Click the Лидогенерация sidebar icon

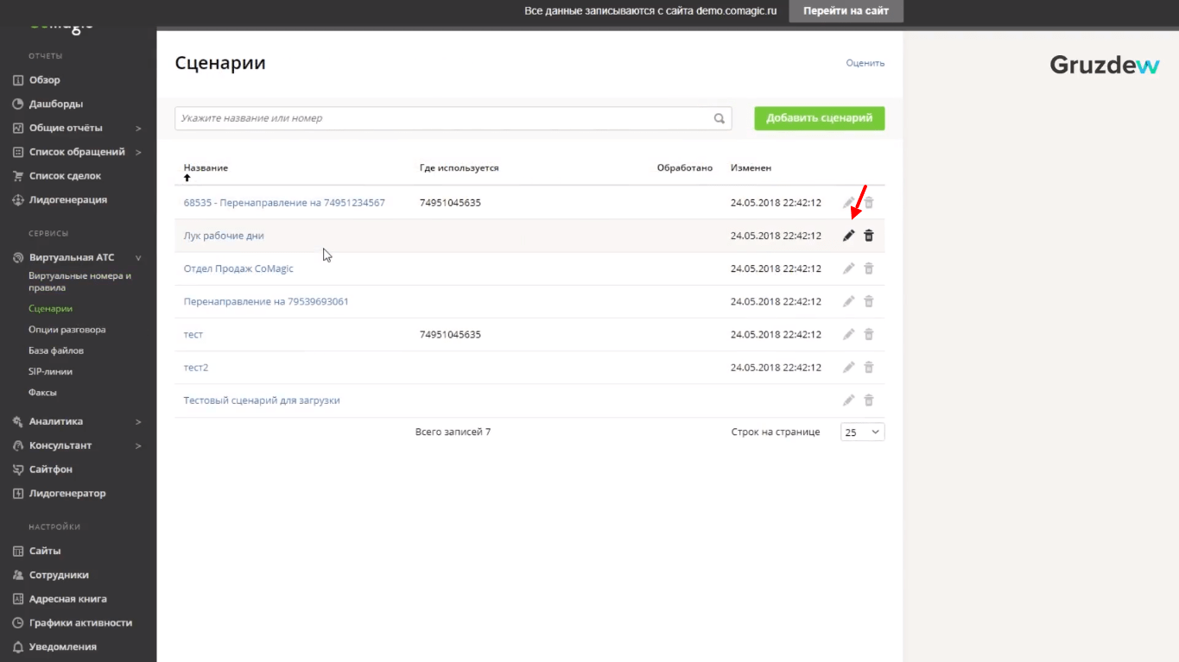(x=18, y=200)
